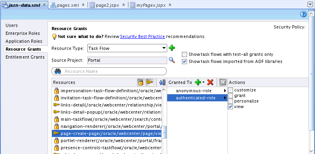Close the myPagex.jspx tab

coord(170,5)
